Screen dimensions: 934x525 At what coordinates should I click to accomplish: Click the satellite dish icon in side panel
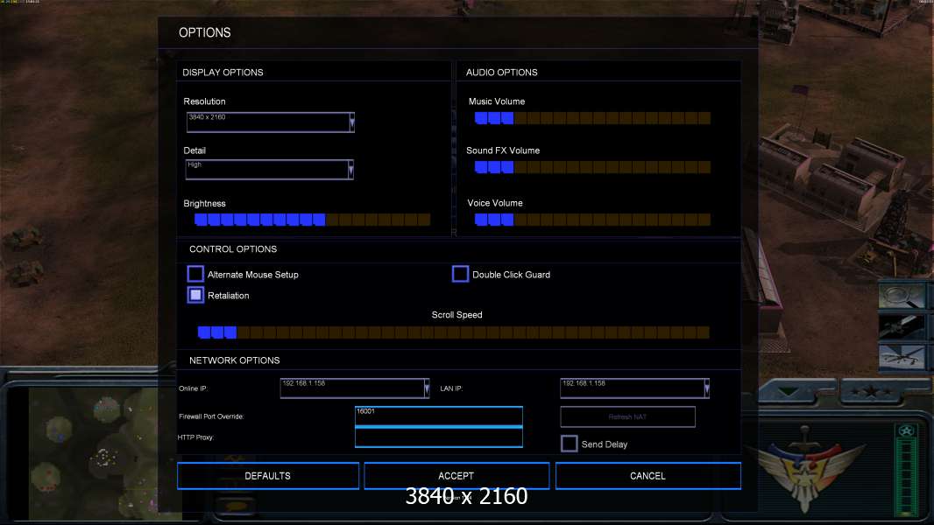click(902, 296)
